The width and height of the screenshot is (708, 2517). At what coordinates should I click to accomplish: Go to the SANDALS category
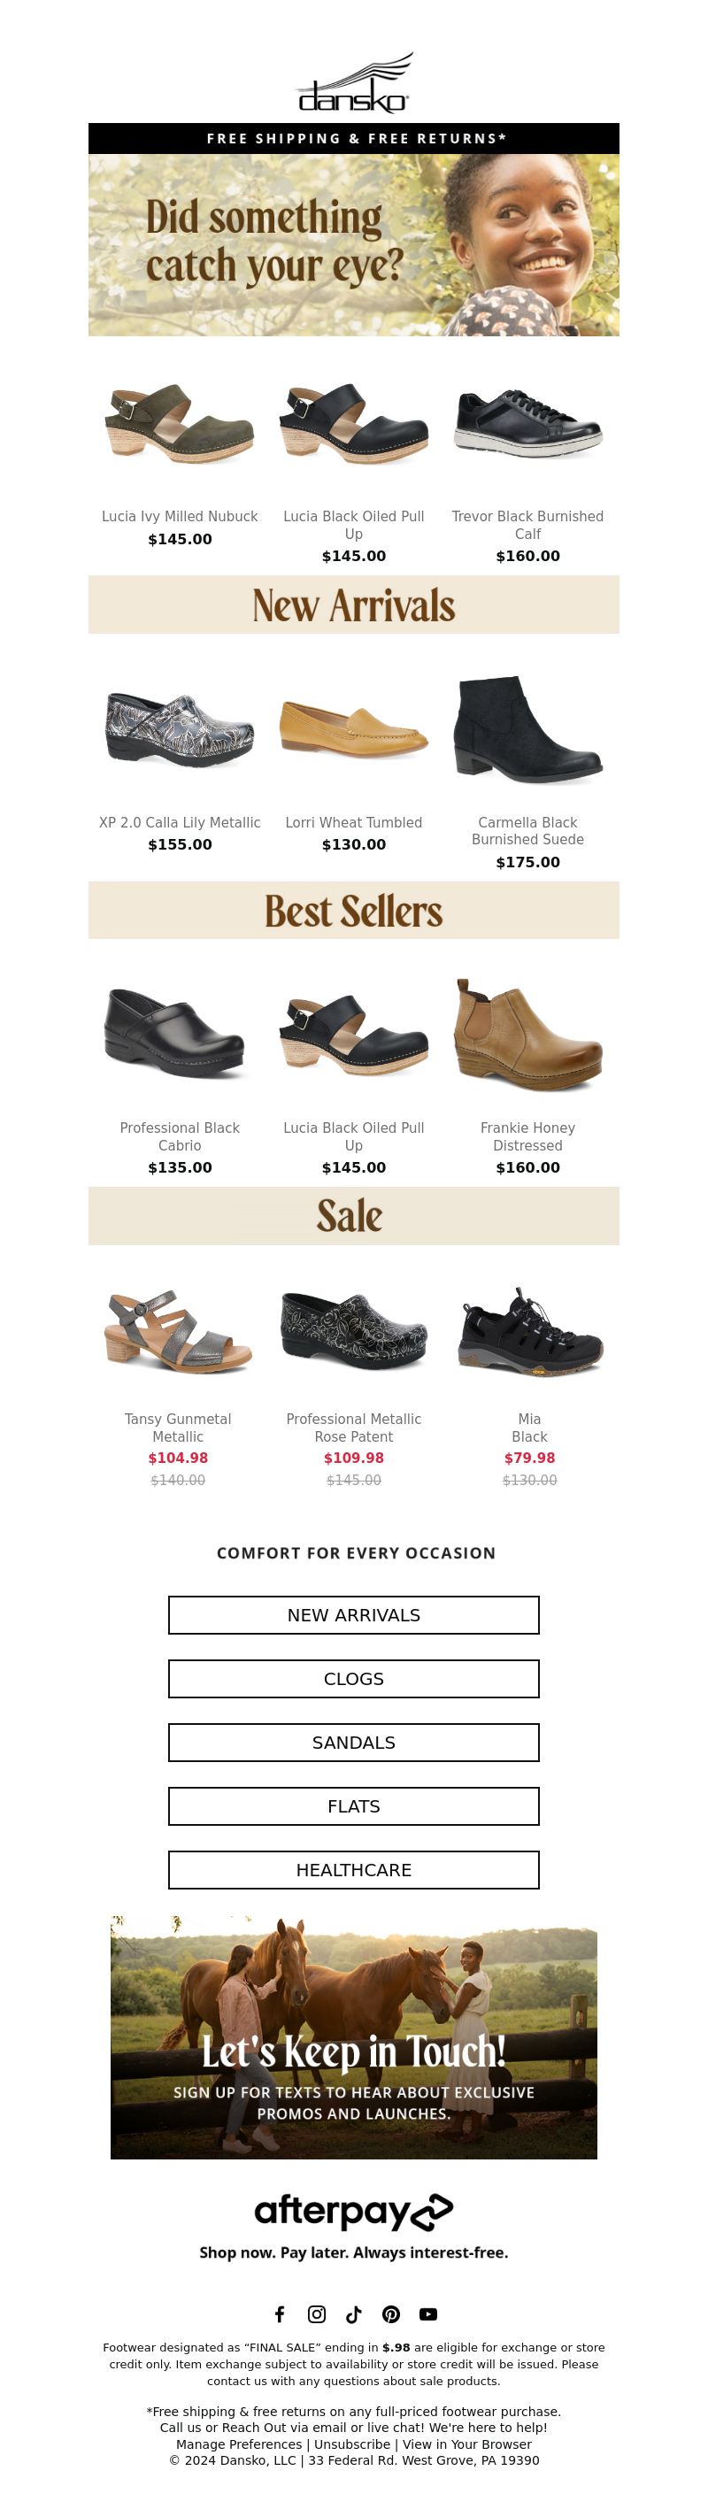[x=353, y=1742]
